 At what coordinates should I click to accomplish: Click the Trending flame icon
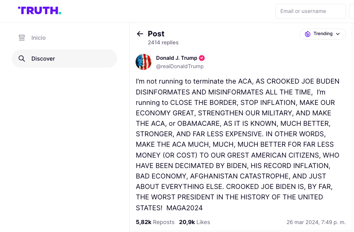pos(308,34)
